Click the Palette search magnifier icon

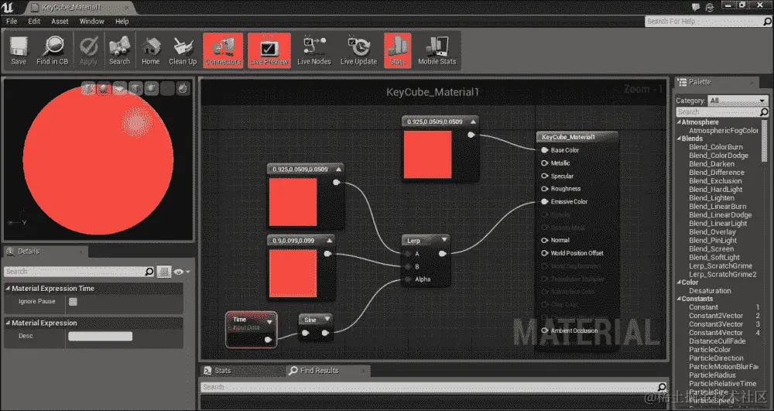(x=764, y=112)
